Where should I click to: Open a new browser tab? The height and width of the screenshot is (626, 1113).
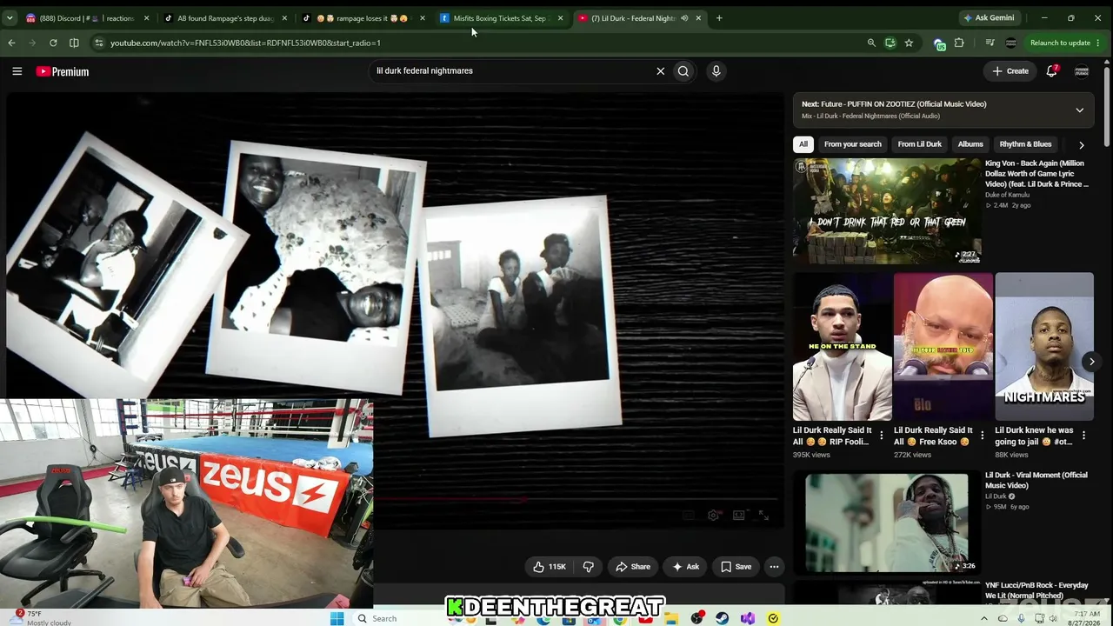click(719, 18)
